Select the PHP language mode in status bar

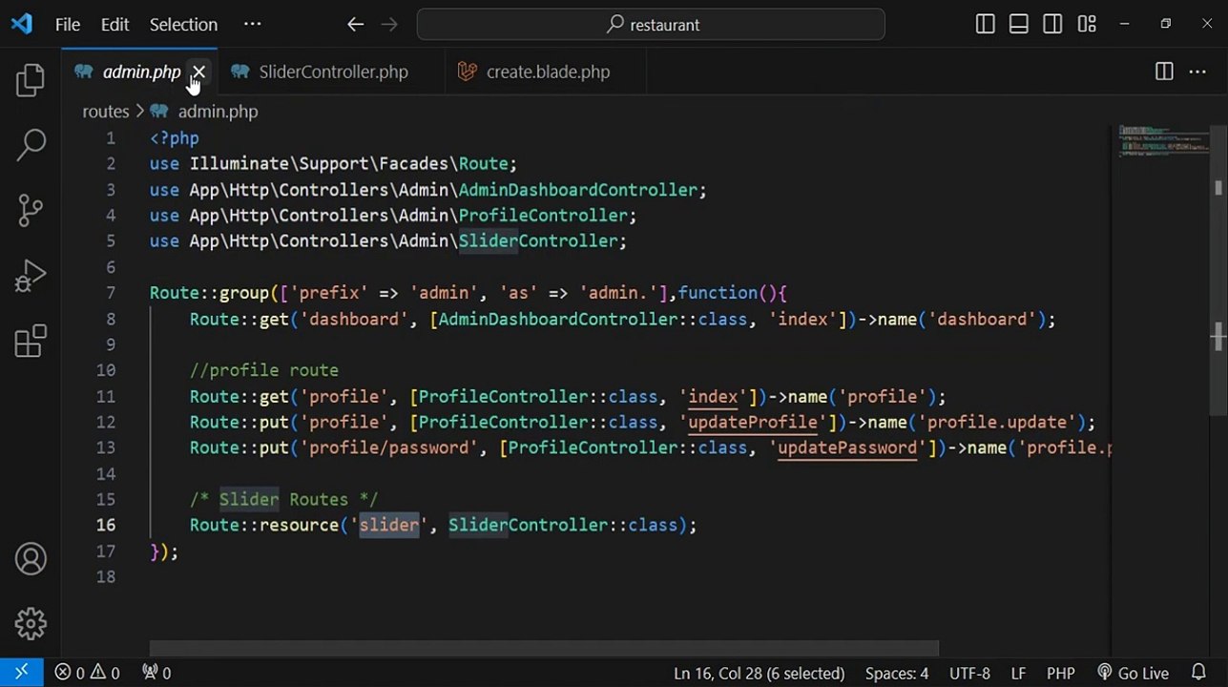pos(1061,673)
